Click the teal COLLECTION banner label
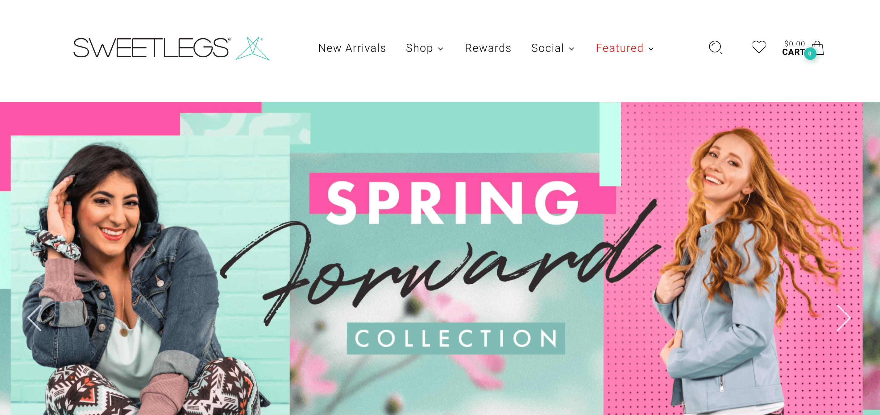880x415 pixels. [456, 338]
